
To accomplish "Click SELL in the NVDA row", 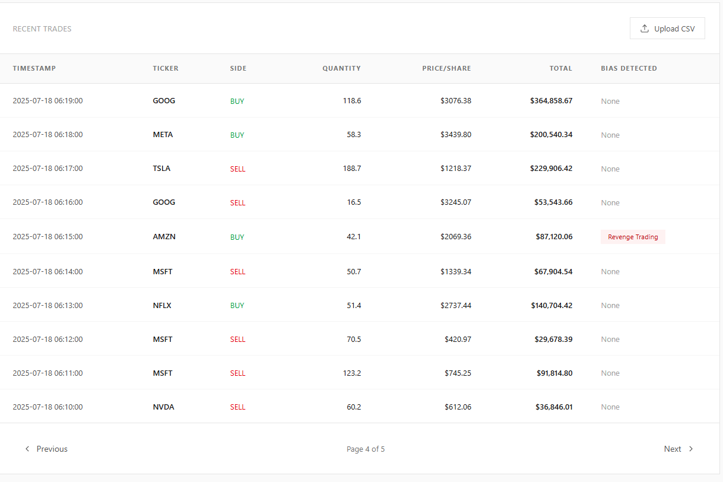I will 237,407.
